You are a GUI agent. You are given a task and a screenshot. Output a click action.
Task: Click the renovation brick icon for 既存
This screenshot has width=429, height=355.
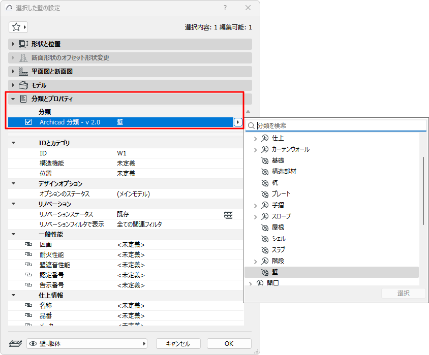(x=228, y=215)
